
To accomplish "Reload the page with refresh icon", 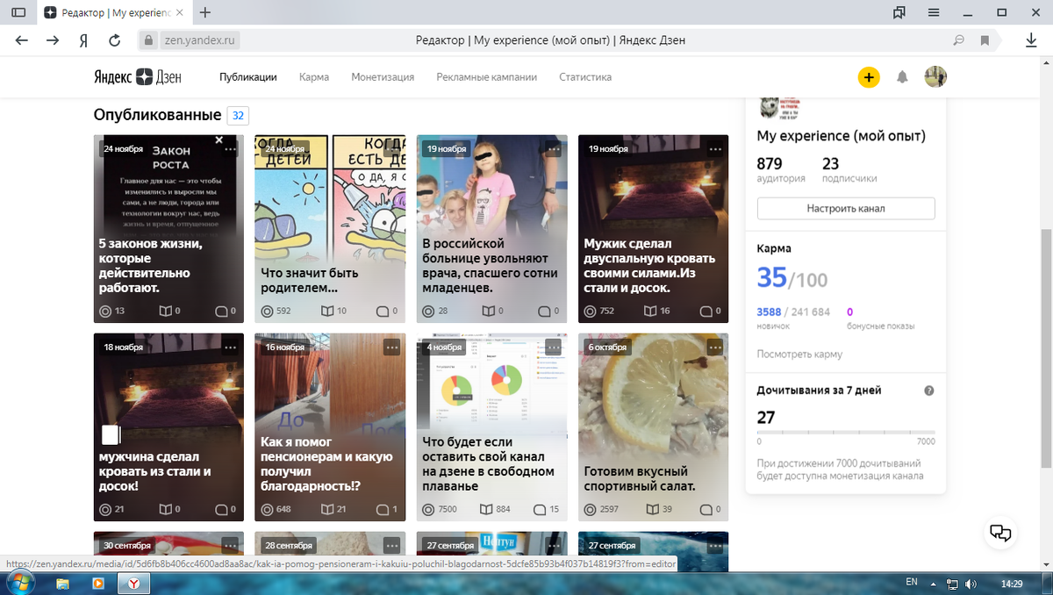I will click(x=114, y=40).
